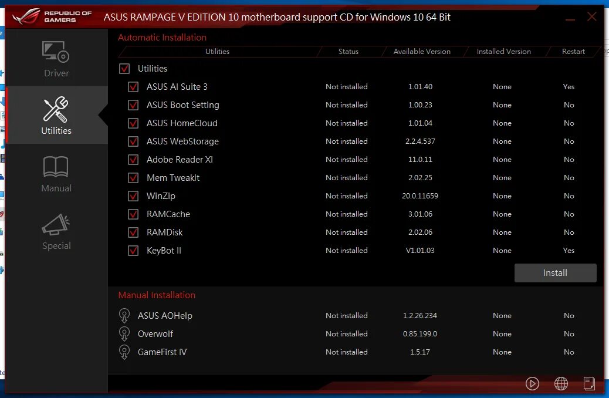Uncheck Mem TweakIt checkbox
The height and width of the screenshot is (398, 609).
[x=133, y=178]
